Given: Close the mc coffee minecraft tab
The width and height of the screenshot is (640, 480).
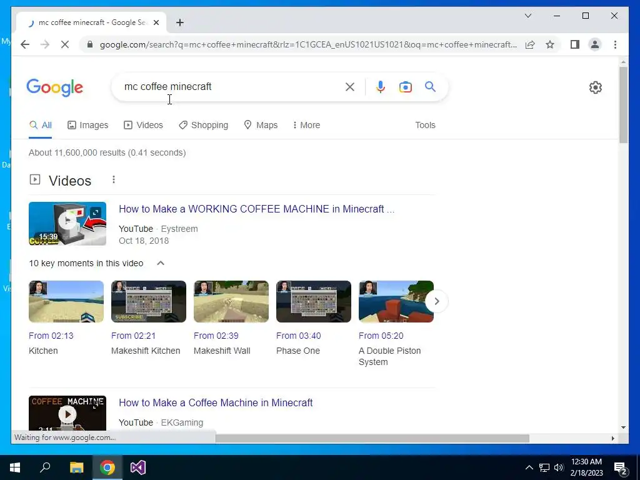Looking at the screenshot, I should 156,22.
